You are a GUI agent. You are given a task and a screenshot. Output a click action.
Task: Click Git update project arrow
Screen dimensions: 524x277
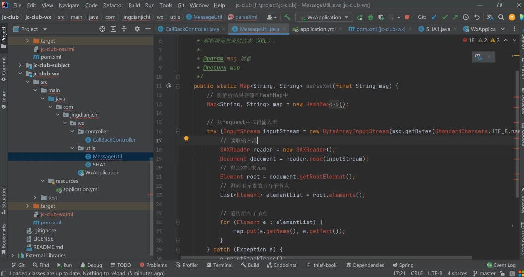pos(433,17)
